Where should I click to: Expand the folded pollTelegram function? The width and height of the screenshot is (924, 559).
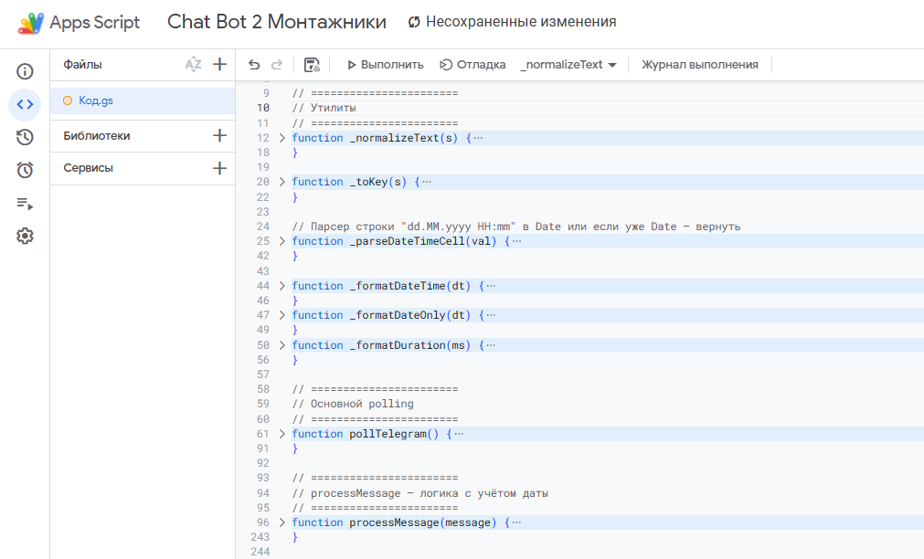point(281,434)
